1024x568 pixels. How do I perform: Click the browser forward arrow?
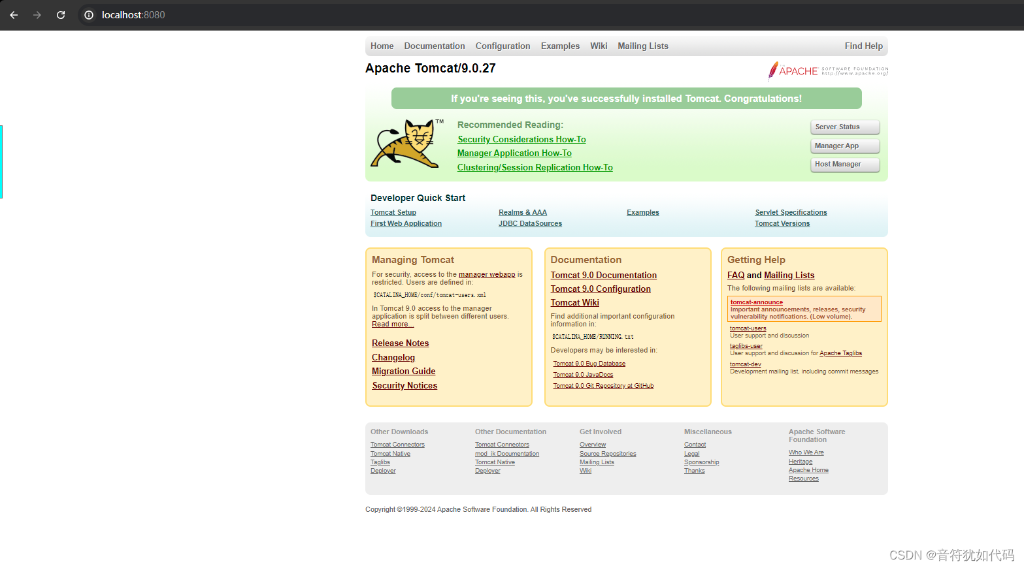pos(37,15)
